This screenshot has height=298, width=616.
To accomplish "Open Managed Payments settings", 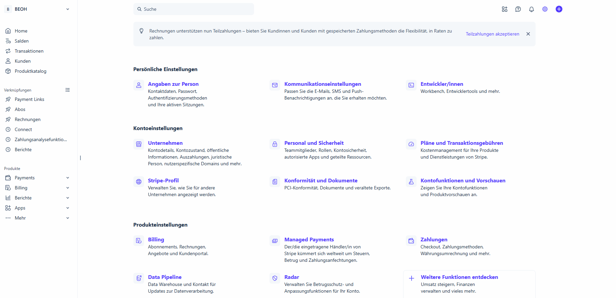I will (x=309, y=239).
